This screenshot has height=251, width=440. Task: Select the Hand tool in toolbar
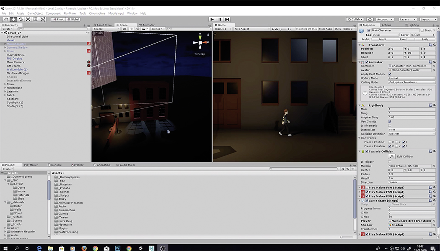(6, 19)
